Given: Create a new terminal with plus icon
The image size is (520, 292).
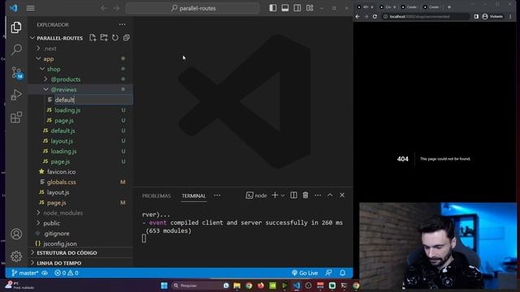Looking at the screenshot, I should (x=275, y=195).
